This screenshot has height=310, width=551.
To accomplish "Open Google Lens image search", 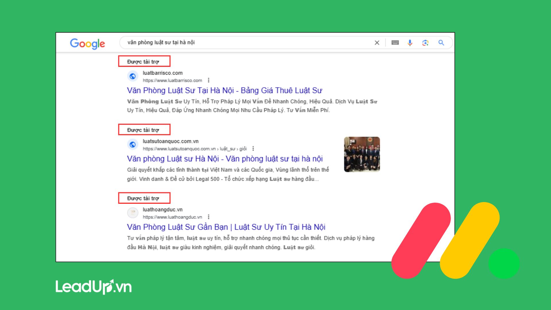I will [425, 43].
